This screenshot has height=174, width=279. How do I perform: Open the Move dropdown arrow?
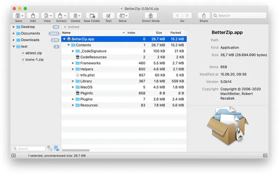tap(126, 16)
